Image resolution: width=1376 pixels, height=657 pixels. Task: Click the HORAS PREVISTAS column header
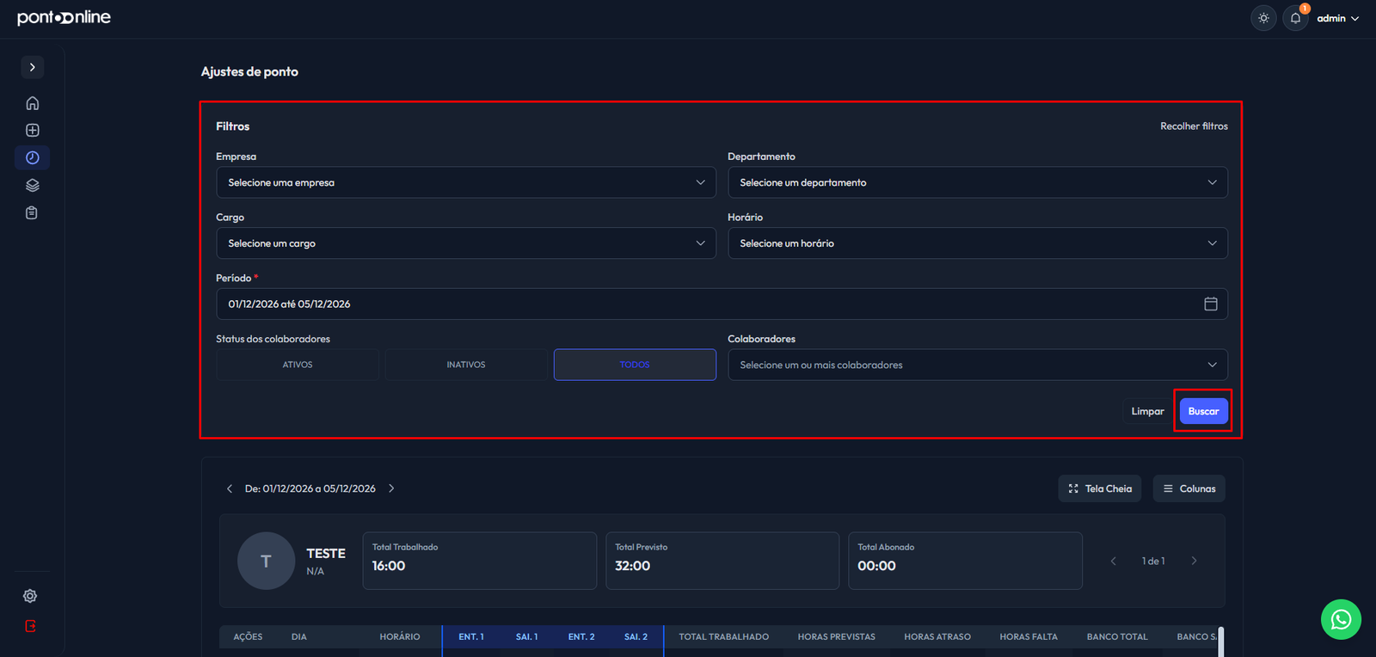click(x=836, y=637)
